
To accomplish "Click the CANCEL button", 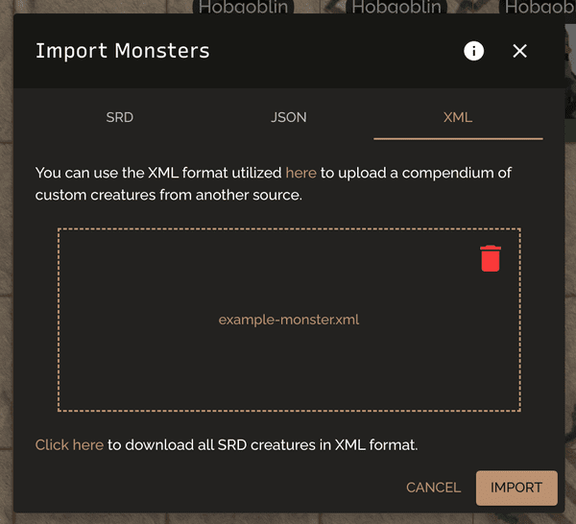I will tap(433, 488).
